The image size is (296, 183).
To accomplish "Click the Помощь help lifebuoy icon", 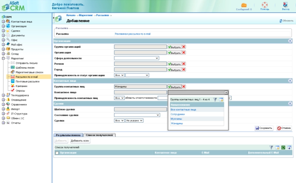I will pos(265,5).
